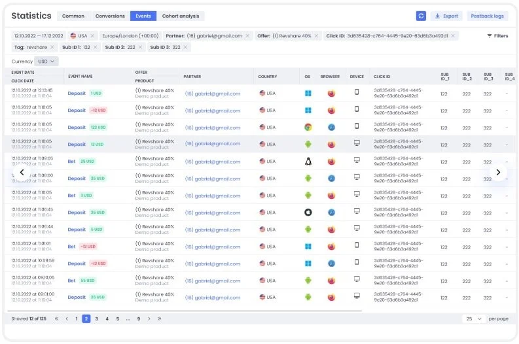Switch to the Cohort analysis tab
Screen dimensions: 519x344
point(179,16)
